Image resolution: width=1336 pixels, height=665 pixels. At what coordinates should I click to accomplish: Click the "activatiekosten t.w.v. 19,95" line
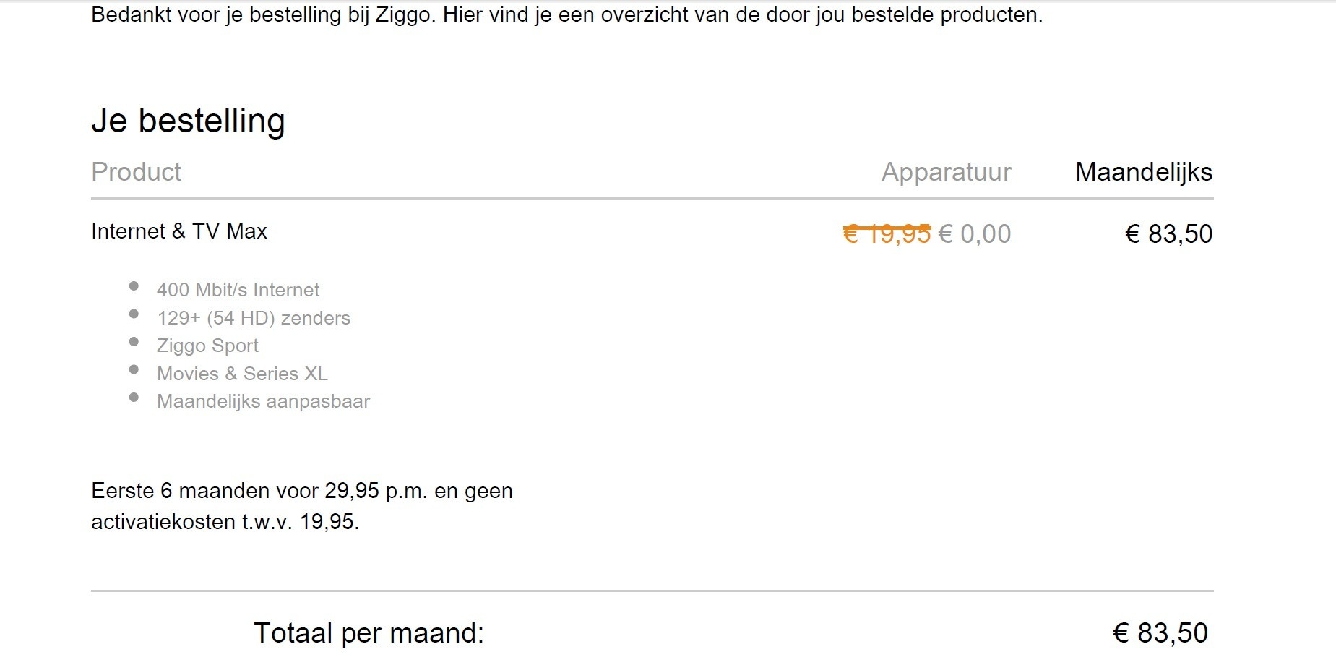225,522
